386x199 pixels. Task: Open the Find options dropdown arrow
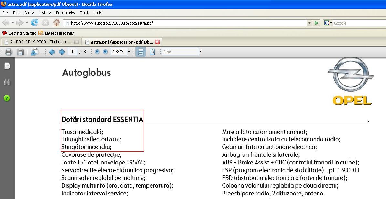(200, 52)
